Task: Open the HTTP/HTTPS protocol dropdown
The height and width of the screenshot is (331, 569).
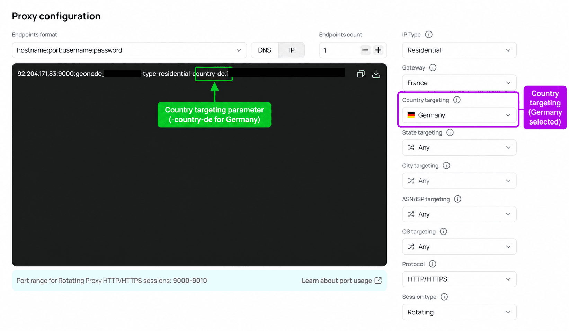Action: pos(459,279)
